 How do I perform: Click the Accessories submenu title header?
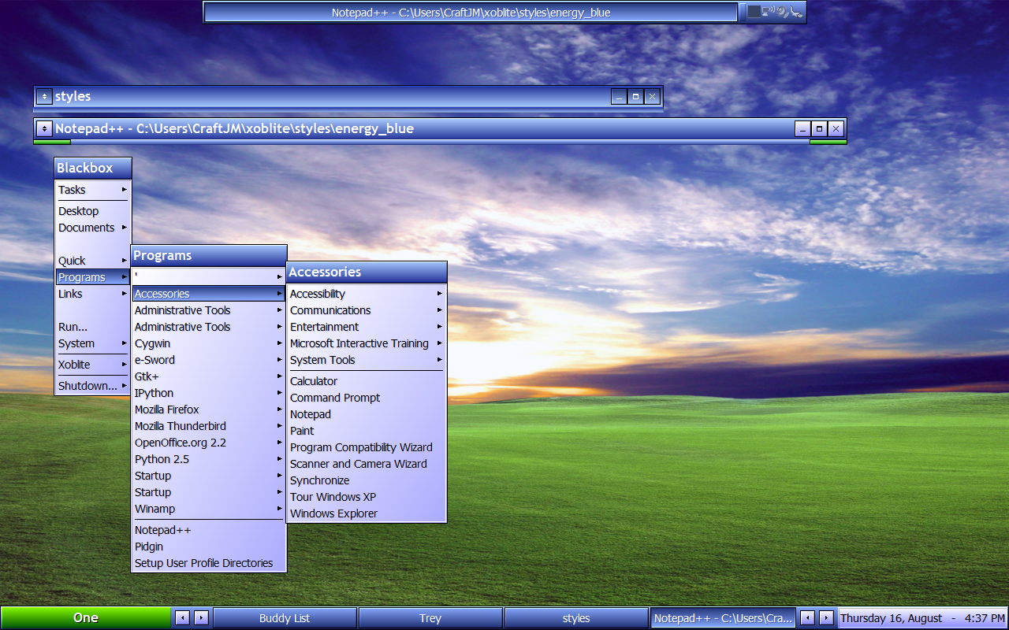click(x=367, y=272)
